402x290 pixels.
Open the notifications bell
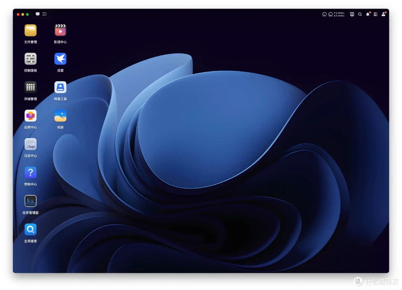tap(368, 14)
